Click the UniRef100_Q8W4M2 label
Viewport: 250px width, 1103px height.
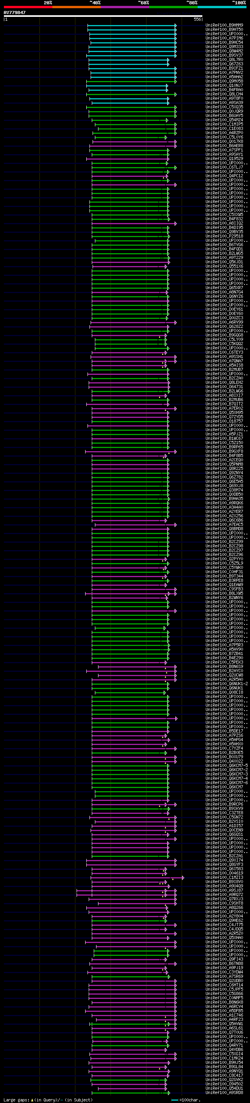tap(224, 51)
